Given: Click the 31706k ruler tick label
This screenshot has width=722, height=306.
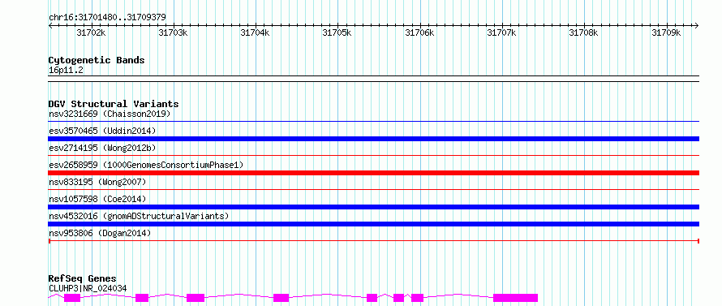Looking at the screenshot, I should click(x=419, y=32).
